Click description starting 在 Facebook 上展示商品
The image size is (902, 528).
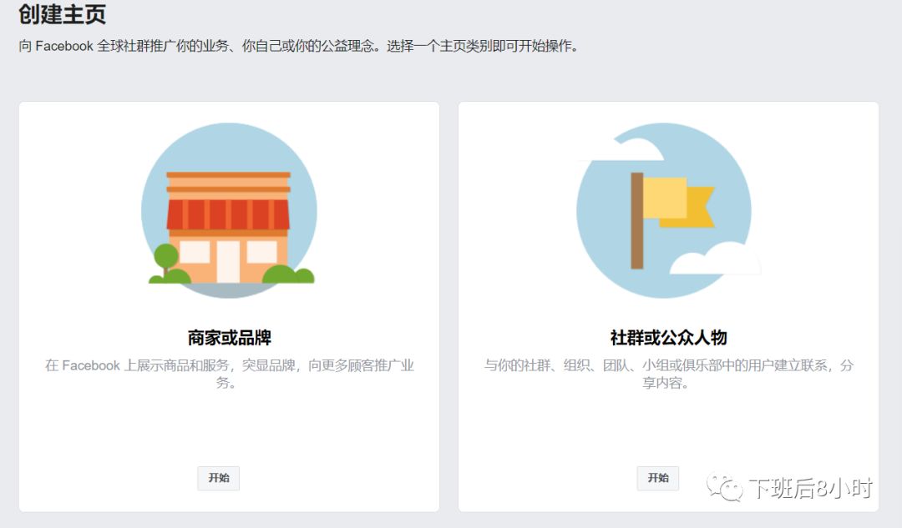(229, 374)
